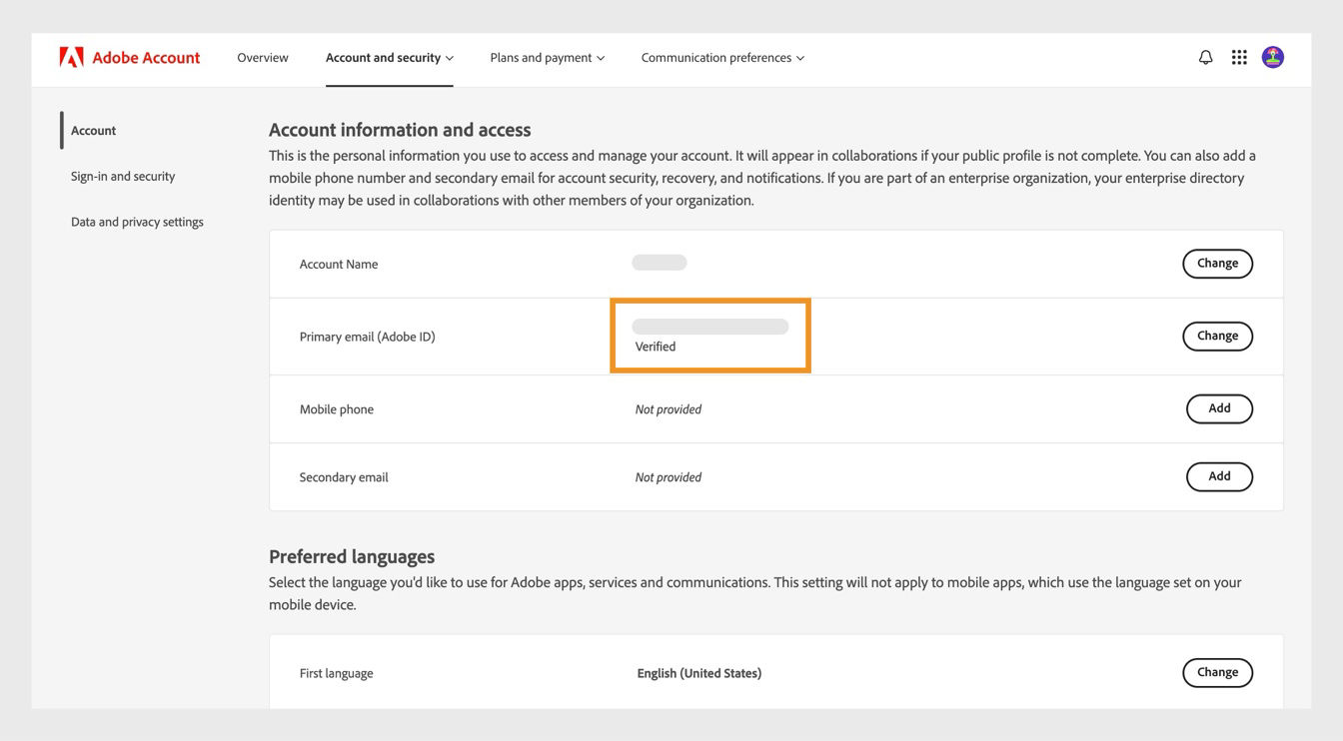
Task: Select the Account and security nav icon chevron
Action: [x=450, y=56]
